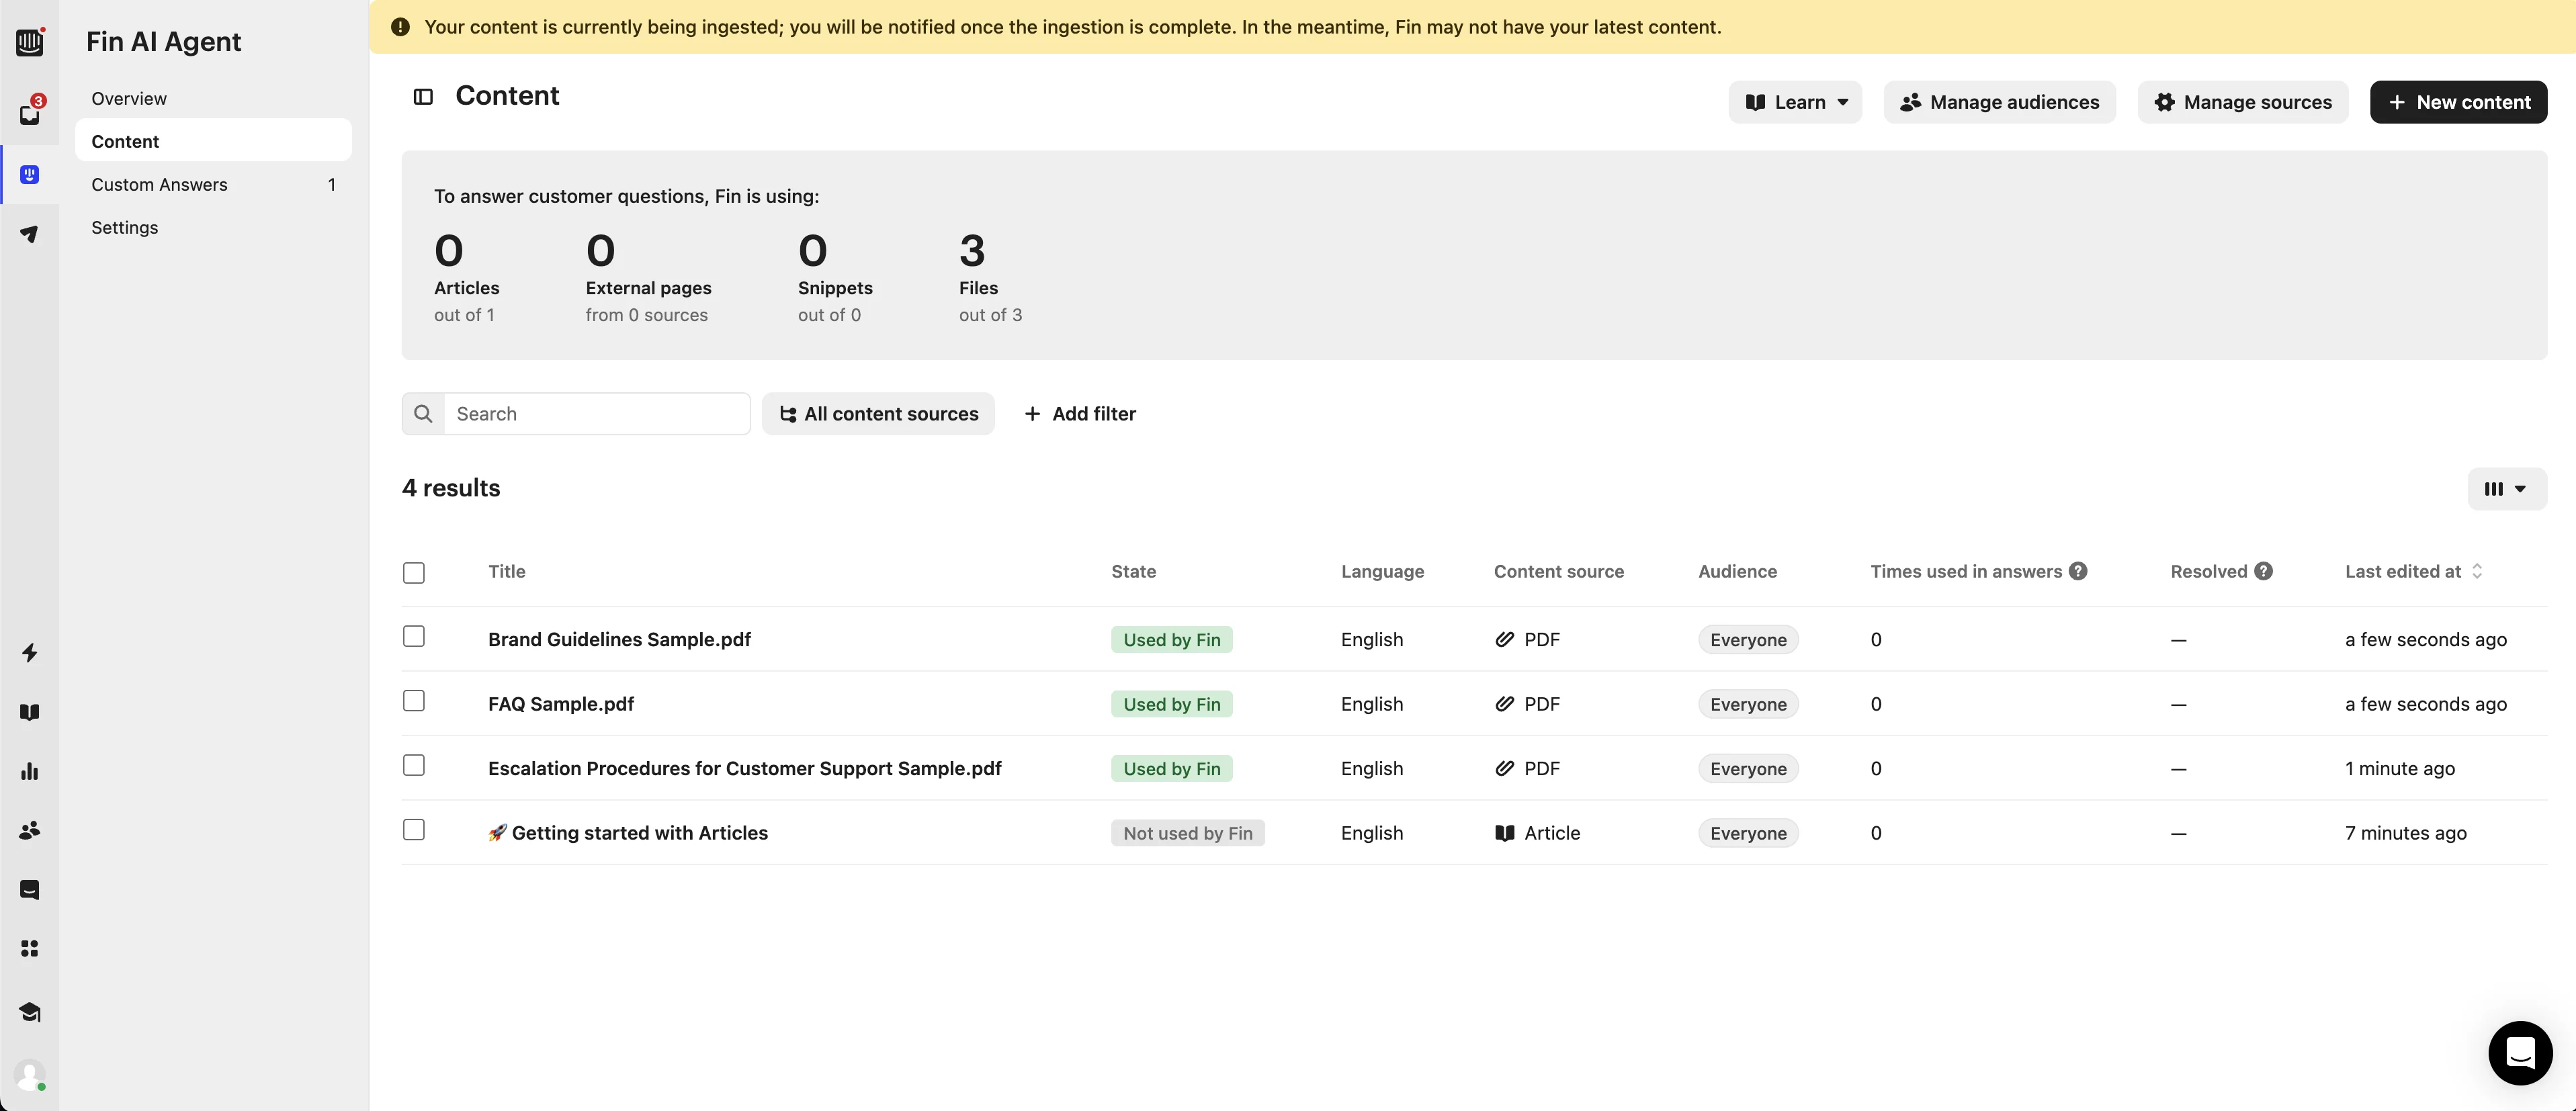Open the App Store grid icon

(x=30, y=948)
